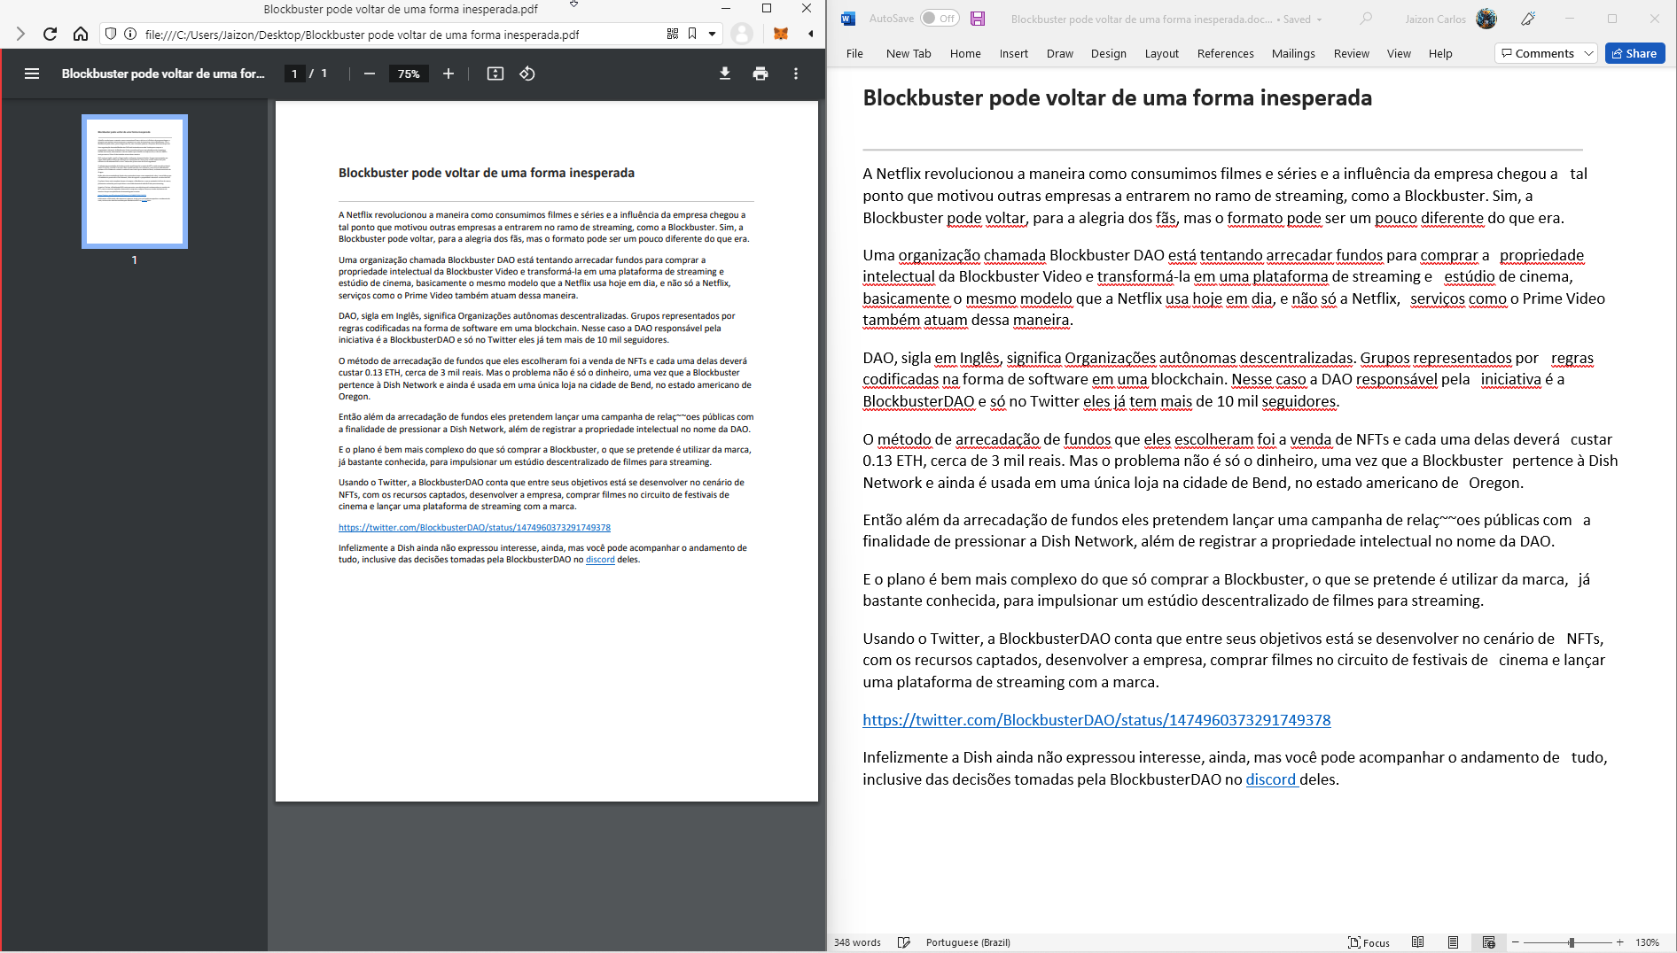Open PDF viewer more actions menu
Screen dimensions: 1677x953
[x=796, y=74]
